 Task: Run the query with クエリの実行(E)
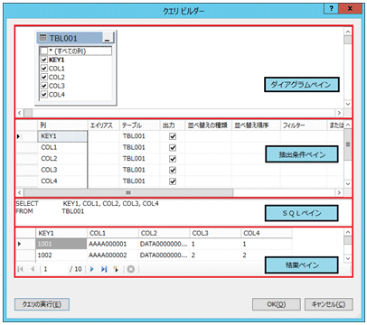(x=42, y=304)
